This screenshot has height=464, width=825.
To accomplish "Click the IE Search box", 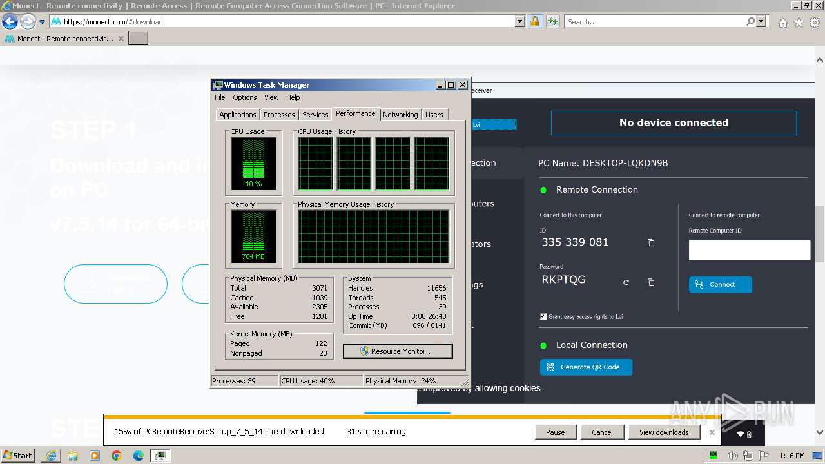I will click(x=655, y=21).
